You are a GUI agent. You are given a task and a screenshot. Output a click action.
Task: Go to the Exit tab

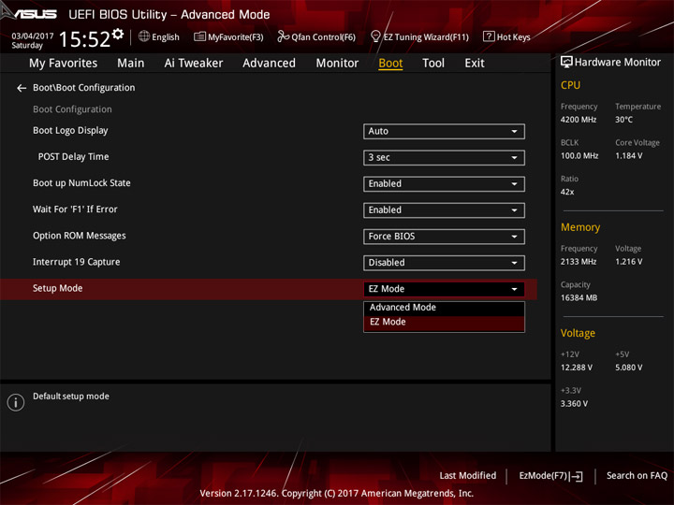475,64
